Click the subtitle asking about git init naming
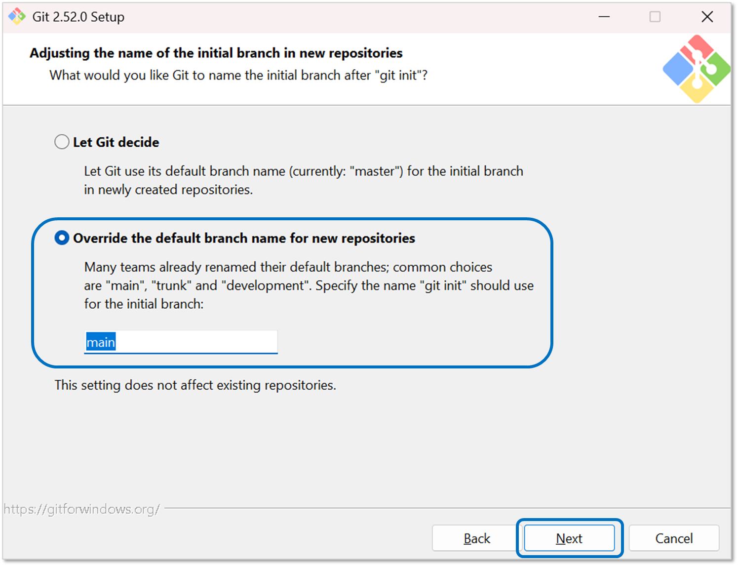Screen dimensions: 738x566 click(x=238, y=75)
